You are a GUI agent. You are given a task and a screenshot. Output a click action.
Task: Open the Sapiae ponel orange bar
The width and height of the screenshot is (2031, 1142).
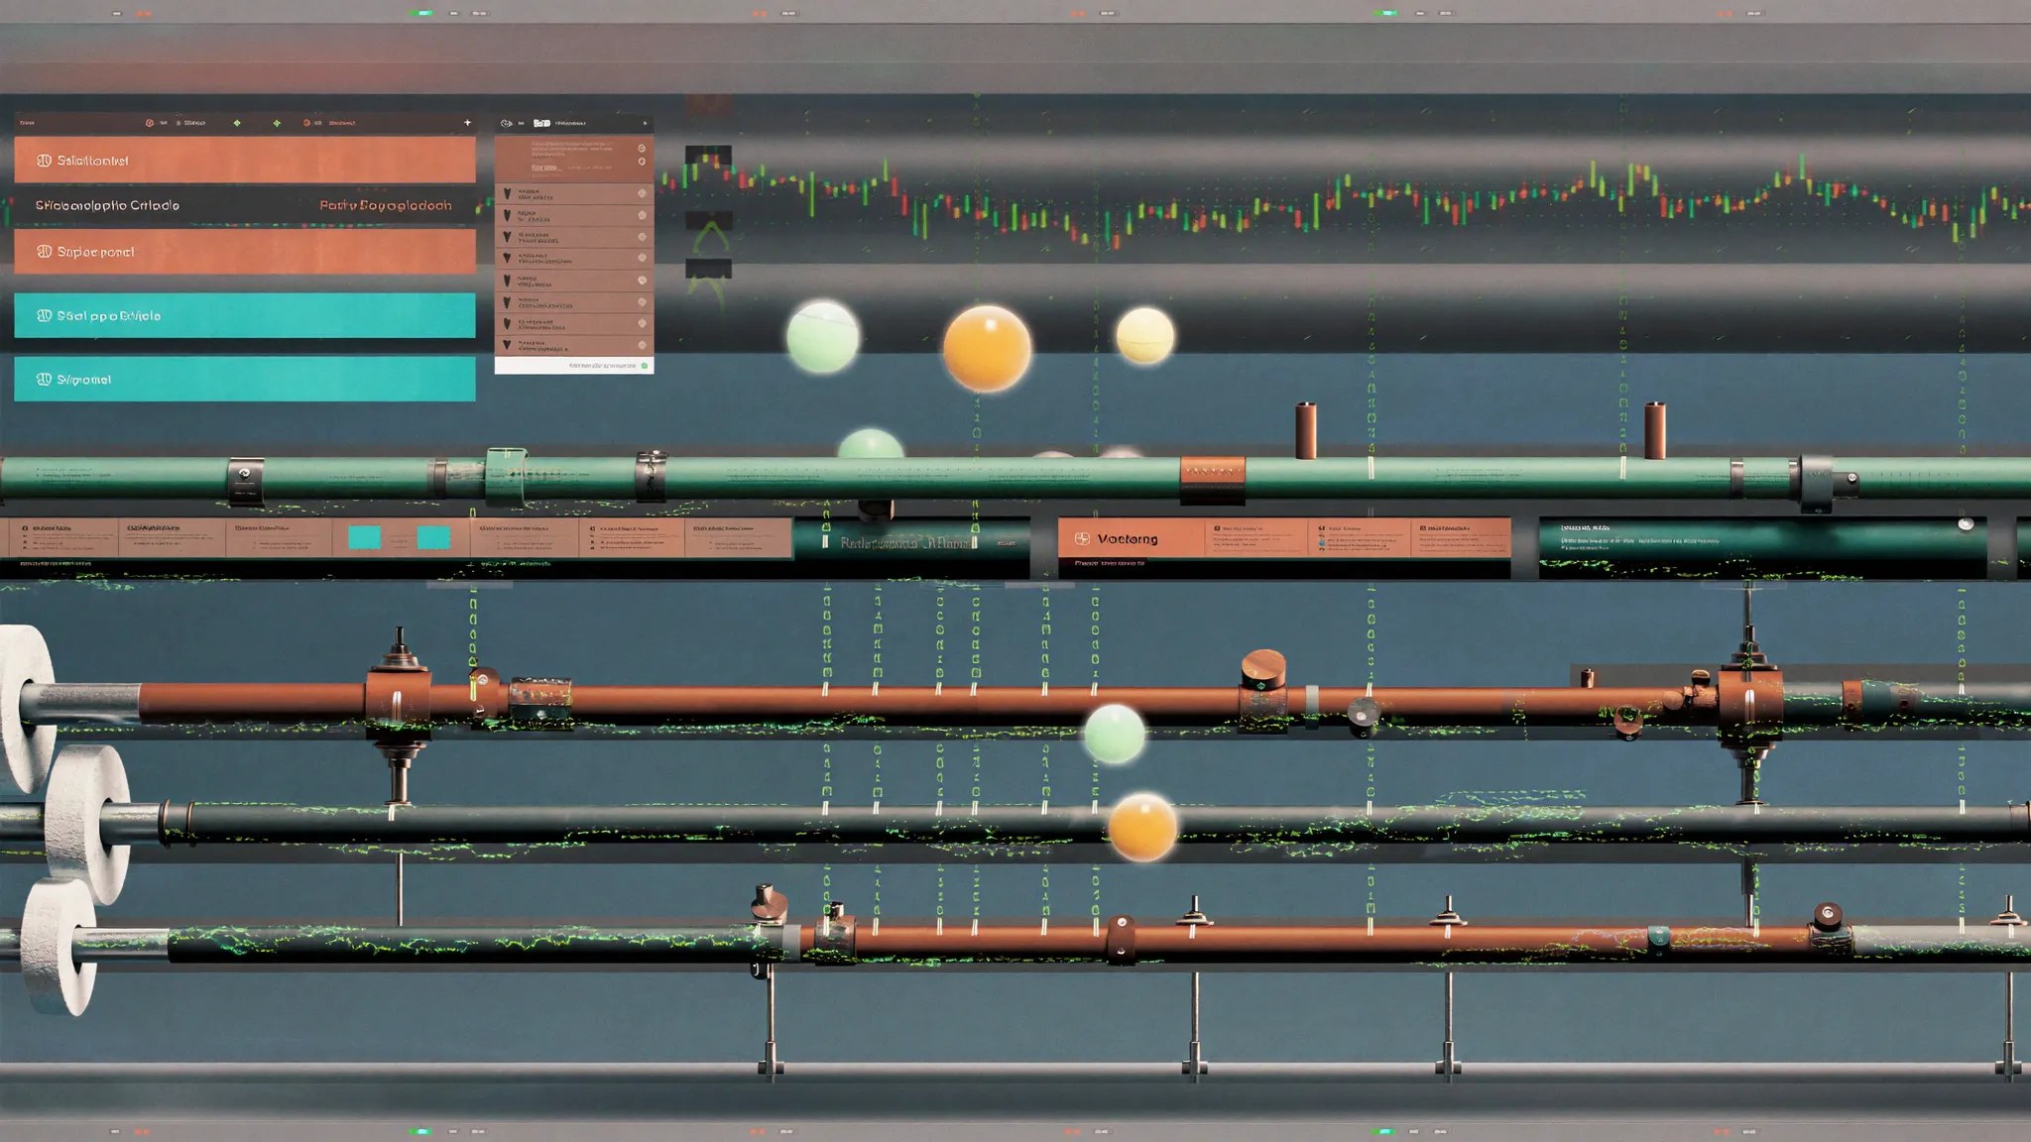[x=245, y=252]
